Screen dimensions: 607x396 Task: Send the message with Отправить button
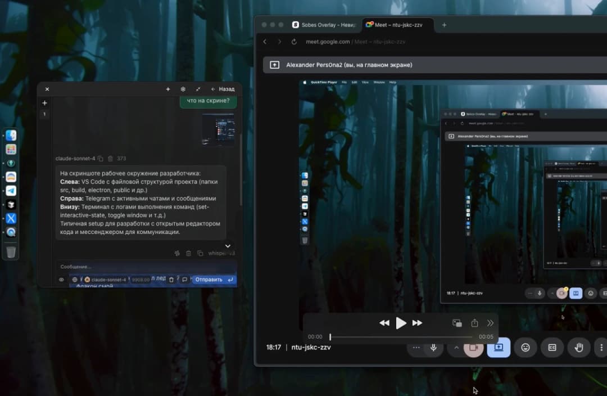[x=214, y=280]
